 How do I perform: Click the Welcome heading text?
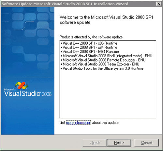click(x=106, y=20)
